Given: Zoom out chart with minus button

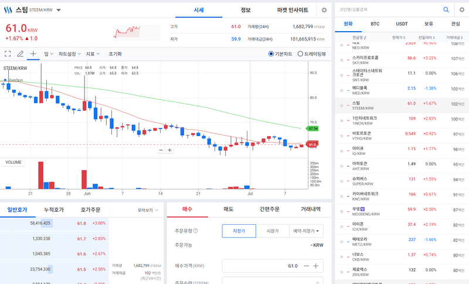Looking at the screenshot, I should tap(161, 150).
